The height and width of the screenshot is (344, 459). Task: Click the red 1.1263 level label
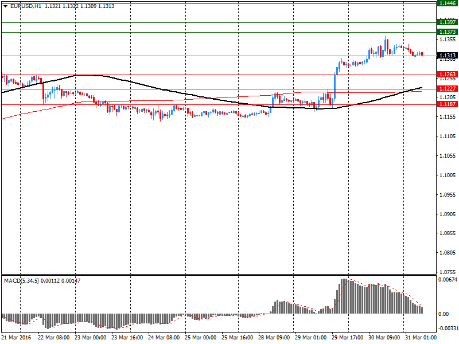448,75
